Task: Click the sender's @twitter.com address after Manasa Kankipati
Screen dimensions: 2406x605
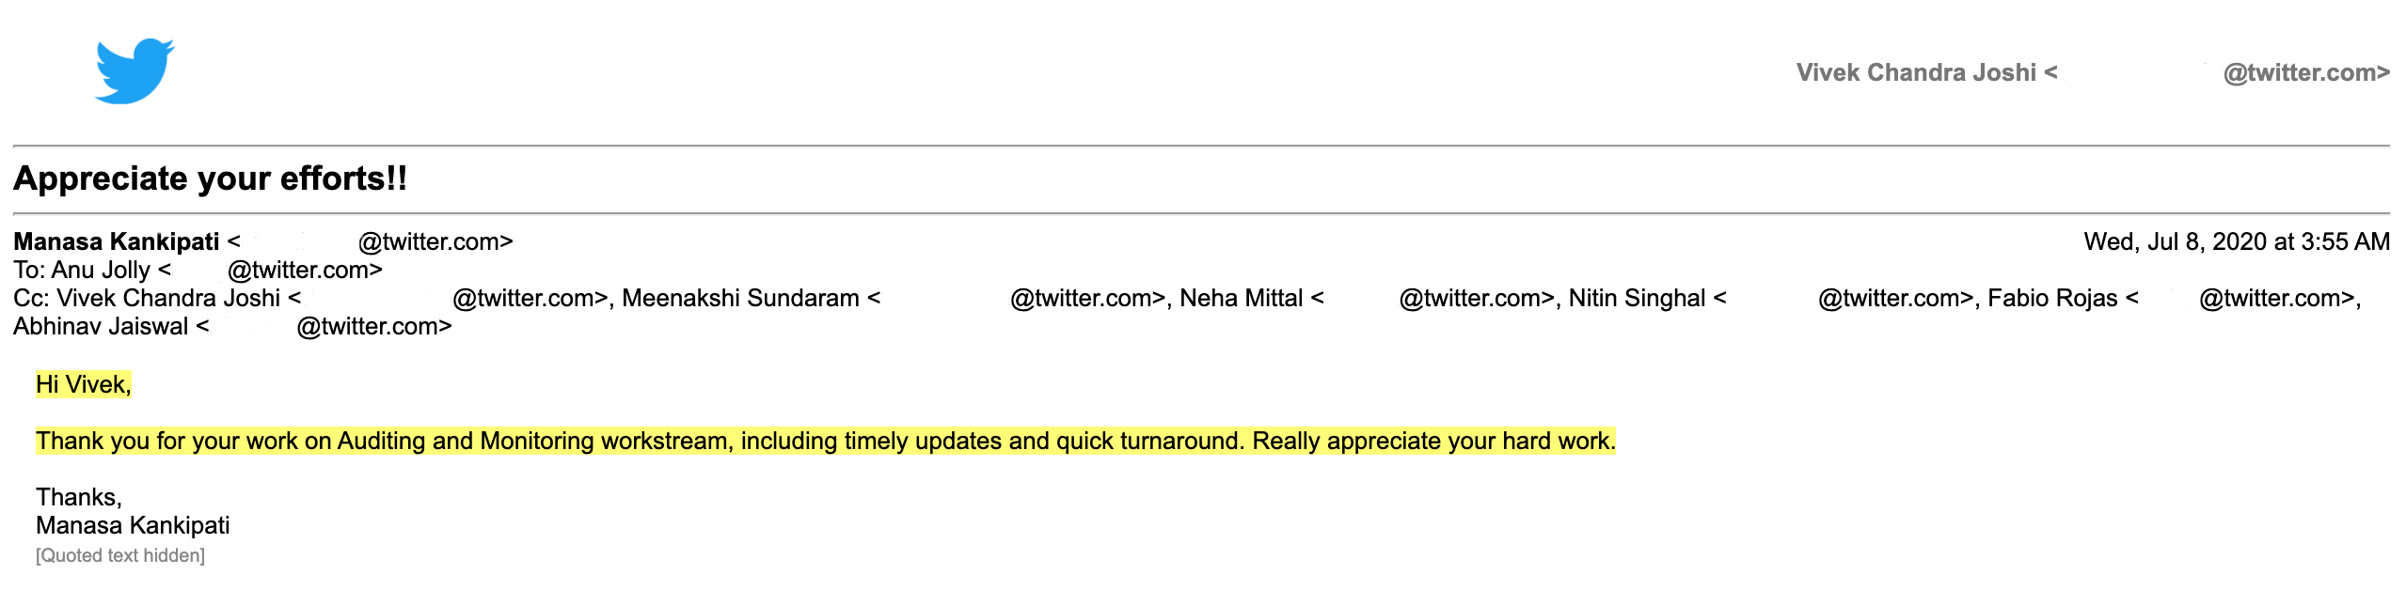Action: (435, 241)
